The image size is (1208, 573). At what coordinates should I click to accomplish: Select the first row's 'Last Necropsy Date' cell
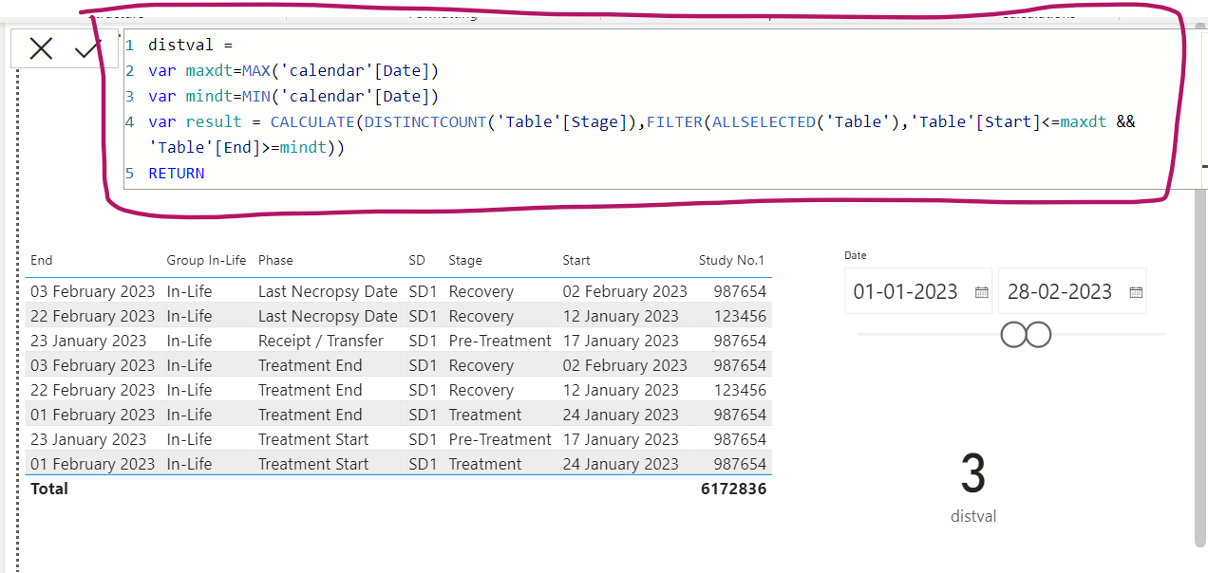point(328,291)
